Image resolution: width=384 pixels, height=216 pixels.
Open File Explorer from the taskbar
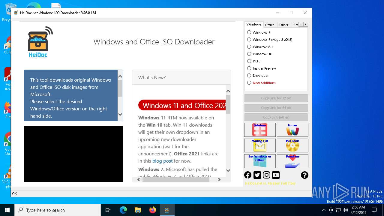pyautogui.click(x=138, y=210)
